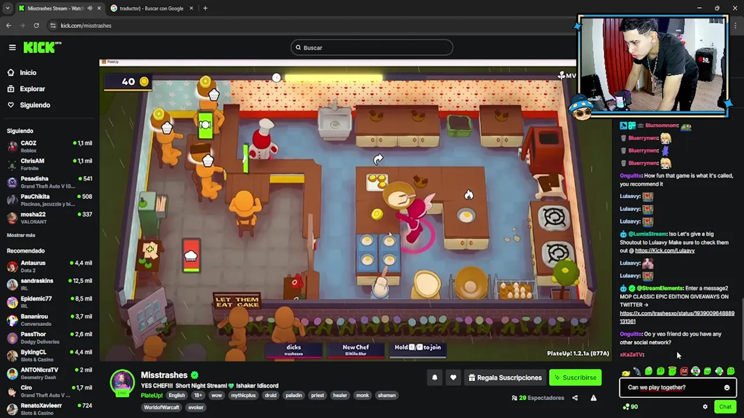744x418 pixels.
Task: Select the WorldofWarcaft tag
Action: pos(162,407)
